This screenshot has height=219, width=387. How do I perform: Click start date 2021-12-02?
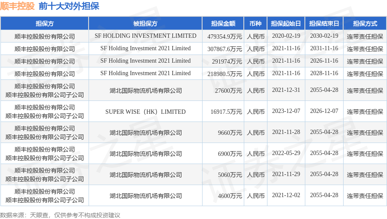tap(286, 195)
